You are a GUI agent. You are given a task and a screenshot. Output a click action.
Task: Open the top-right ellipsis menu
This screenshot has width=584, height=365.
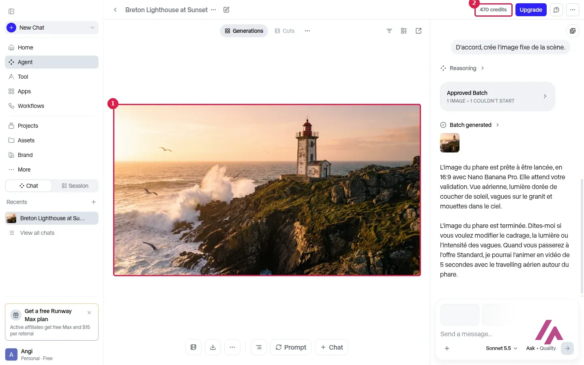(x=573, y=10)
